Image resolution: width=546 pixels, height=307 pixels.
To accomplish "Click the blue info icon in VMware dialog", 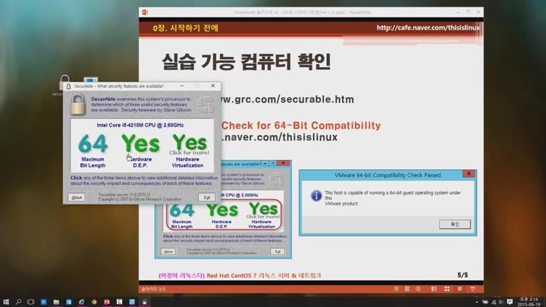I will coord(316,196).
